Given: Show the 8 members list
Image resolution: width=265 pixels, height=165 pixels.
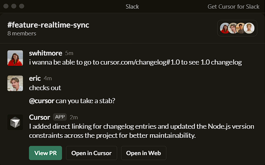Looking at the screenshot, I should pos(22,33).
